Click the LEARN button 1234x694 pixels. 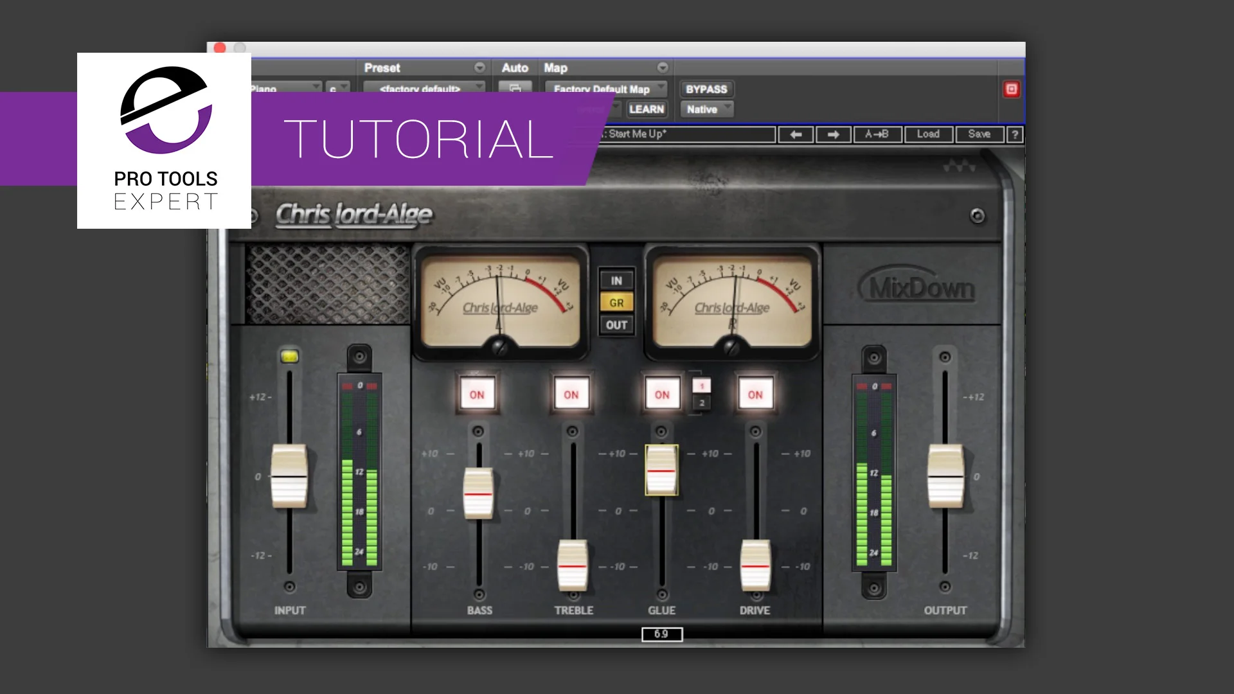647,109
